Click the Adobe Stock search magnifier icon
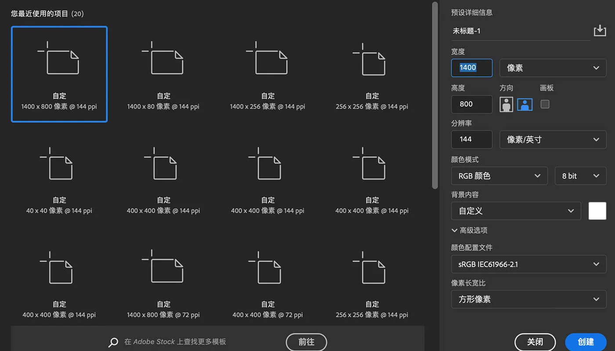This screenshot has height=351, width=615. [x=113, y=342]
